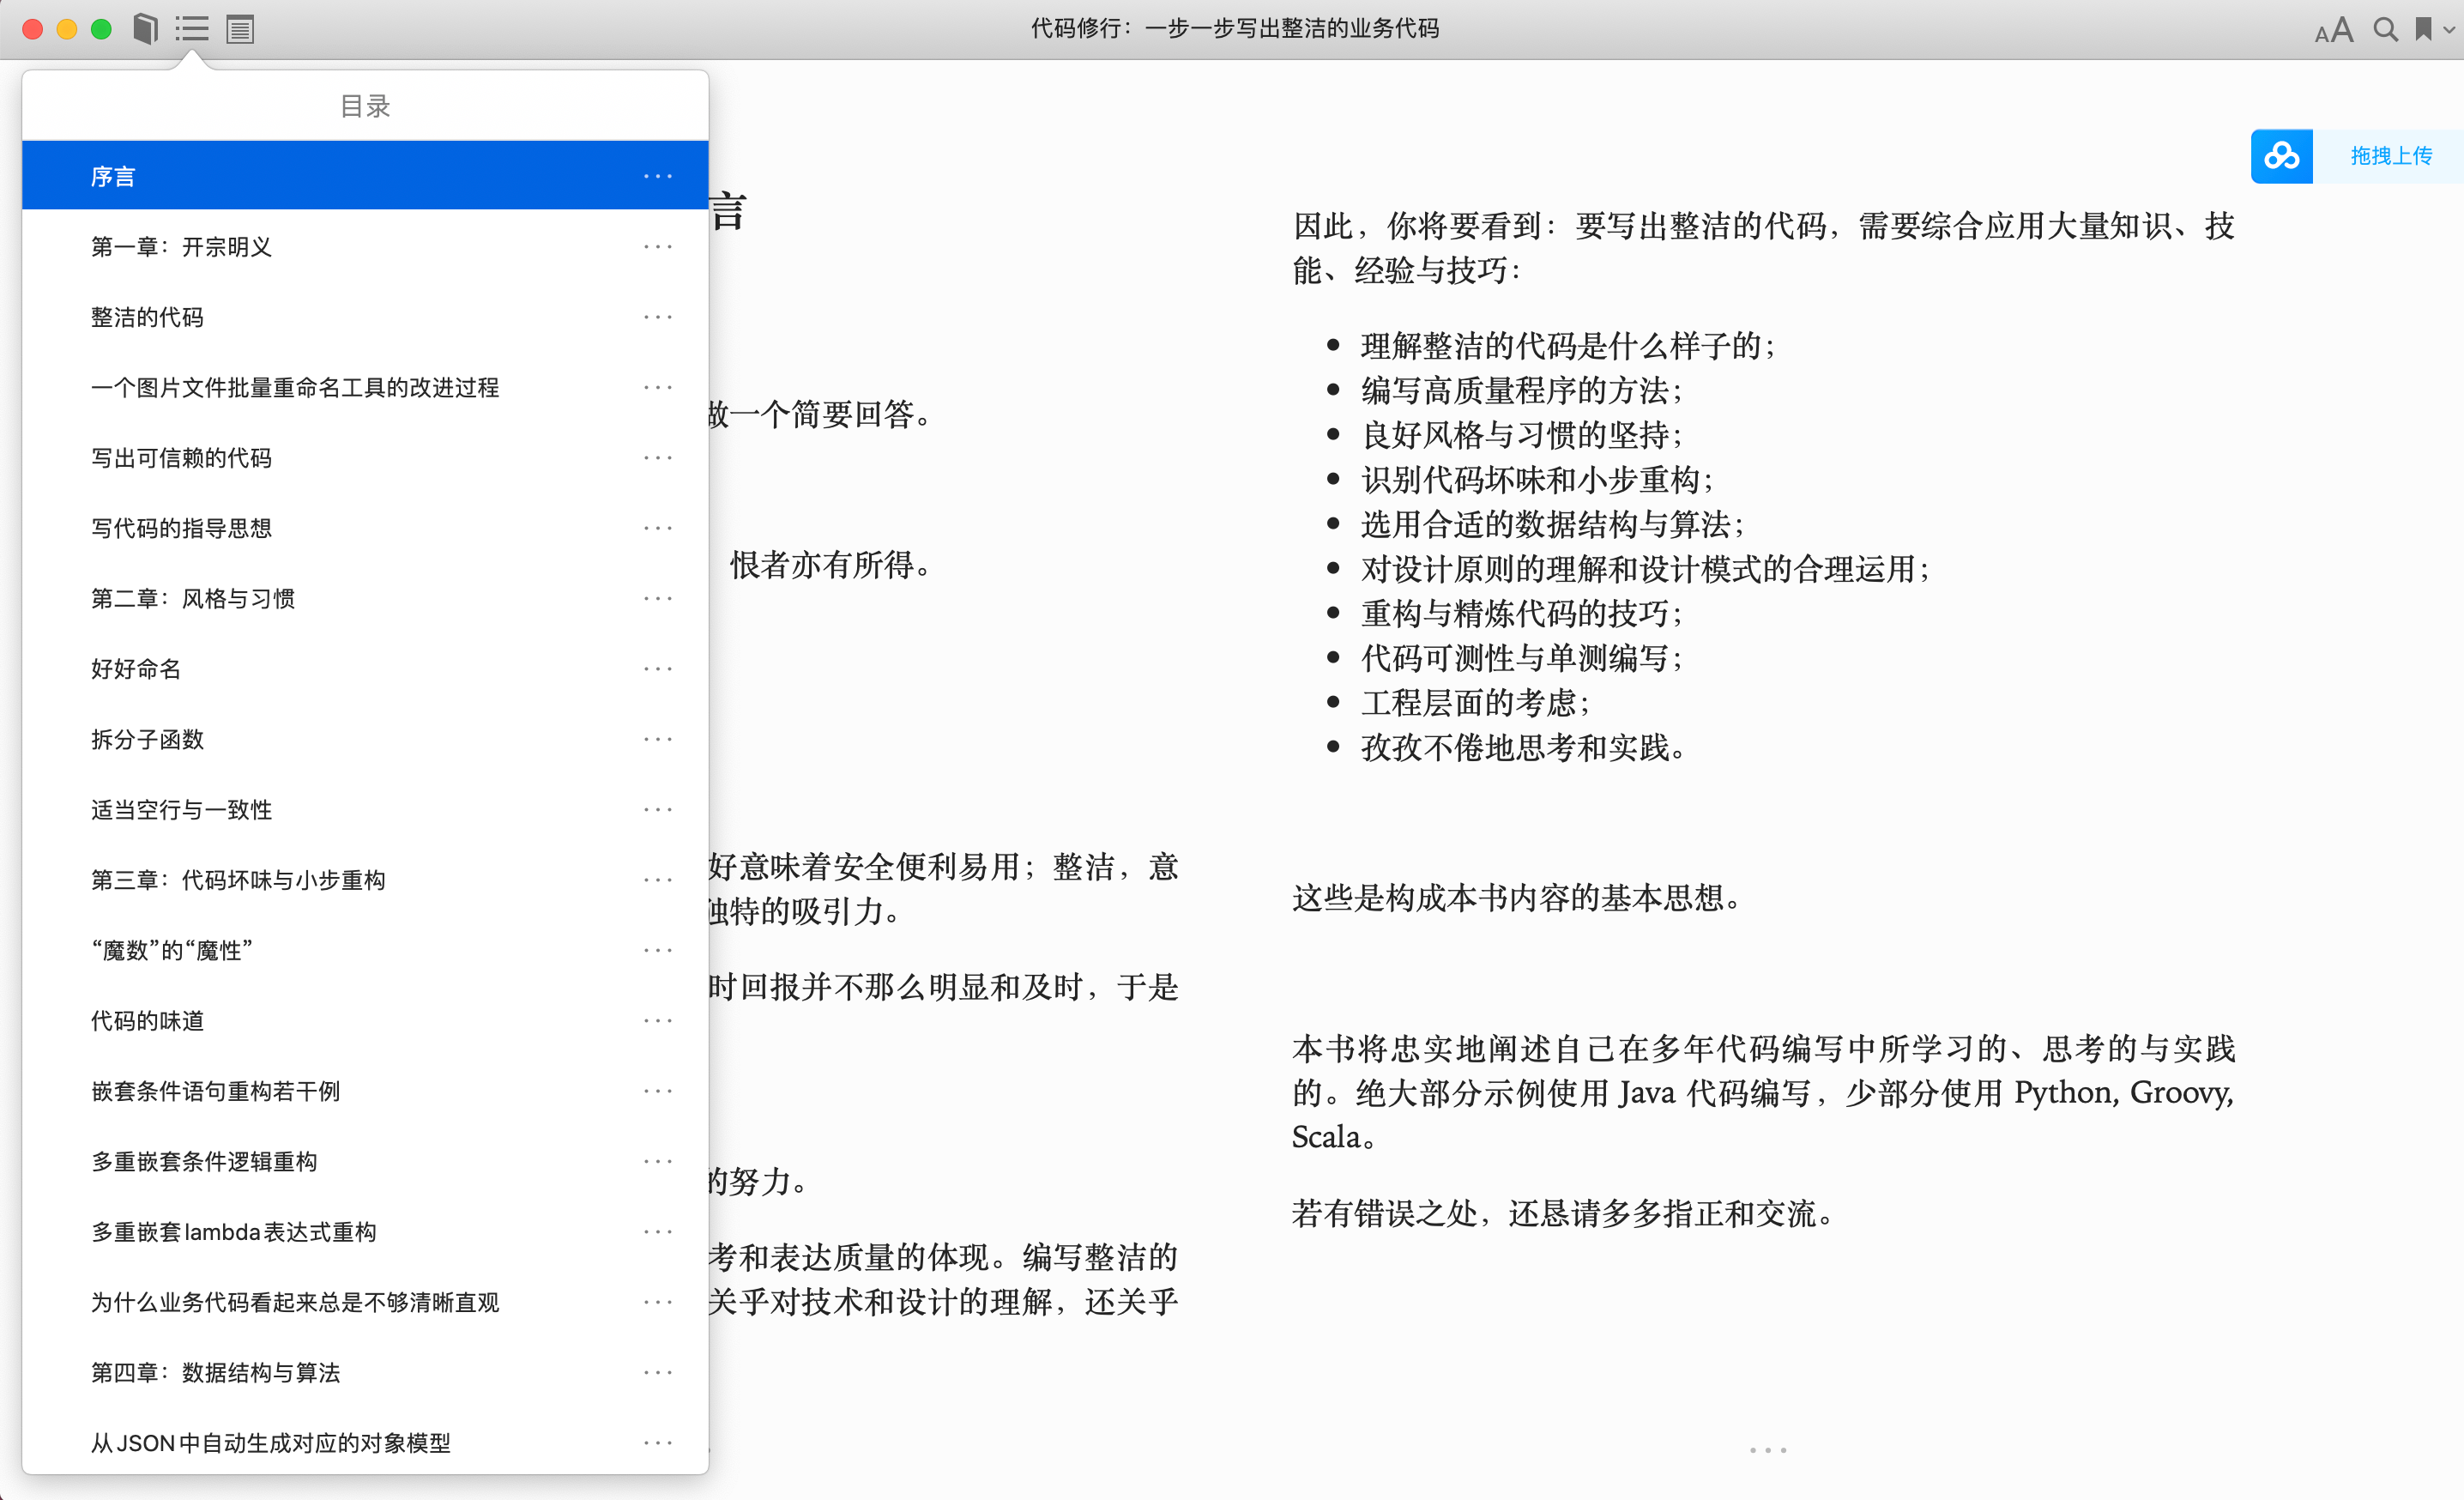Click the ellipsis beside 嵌套条件语句重构若干例
The height and width of the screenshot is (1500, 2464).
(658, 1090)
